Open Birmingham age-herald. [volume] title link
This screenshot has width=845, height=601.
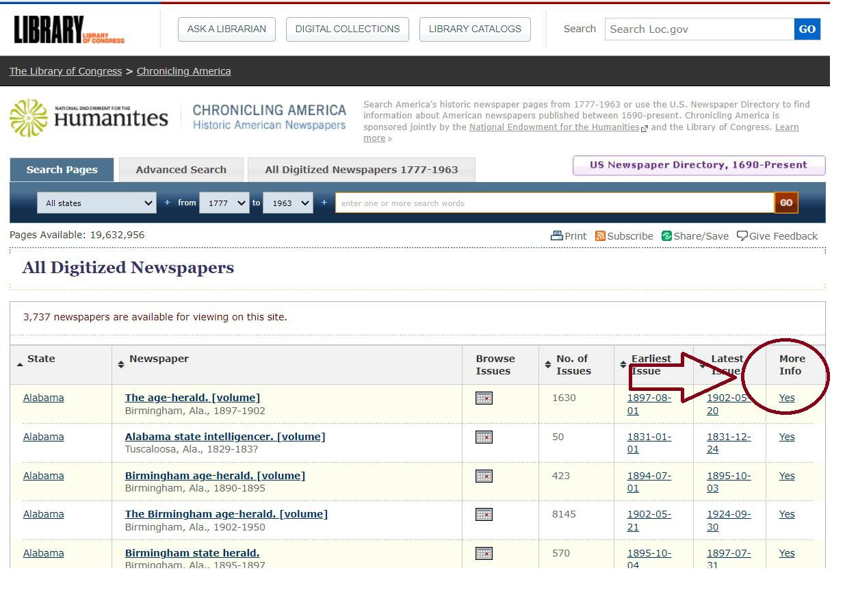click(215, 476)
